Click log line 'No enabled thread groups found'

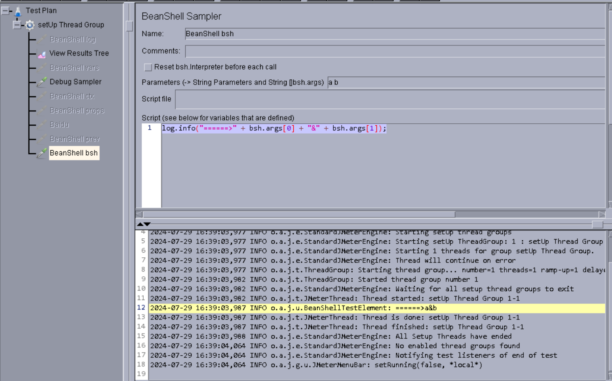click(335, 346)
